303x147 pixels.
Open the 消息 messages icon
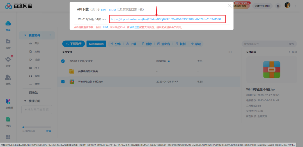point(8,78)
